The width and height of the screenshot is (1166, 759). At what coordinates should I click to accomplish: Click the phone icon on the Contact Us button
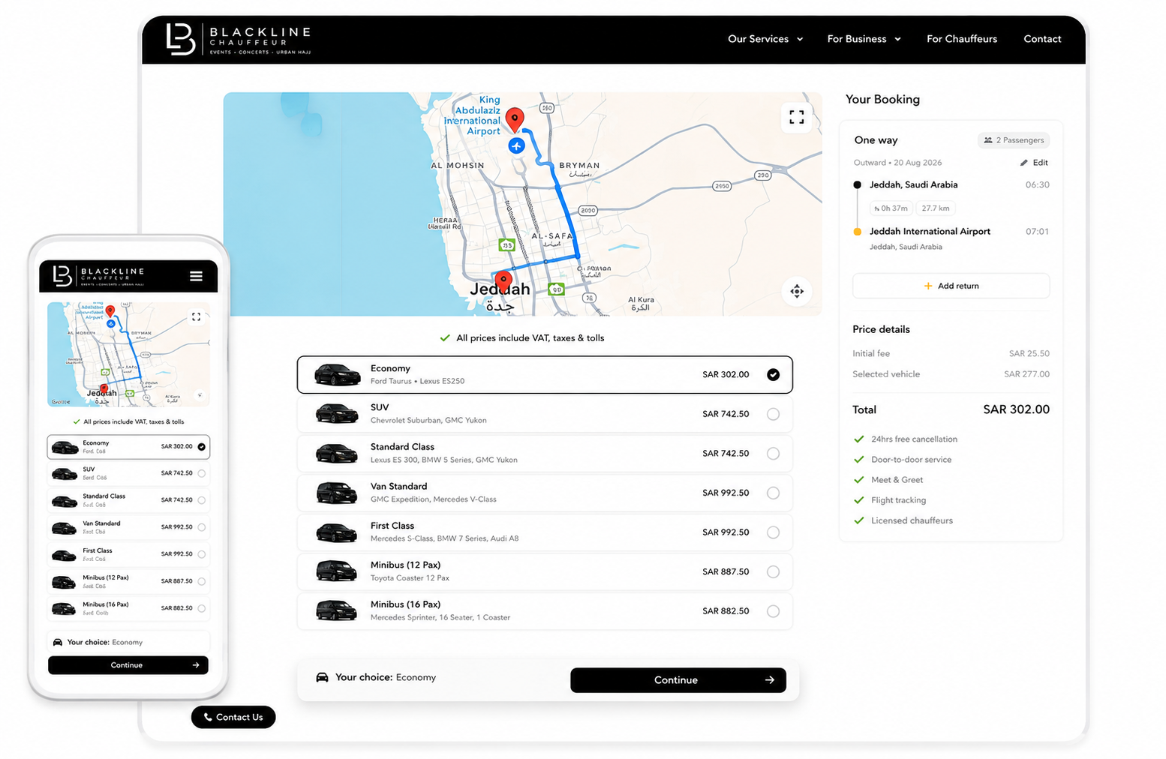coord(208,717)
